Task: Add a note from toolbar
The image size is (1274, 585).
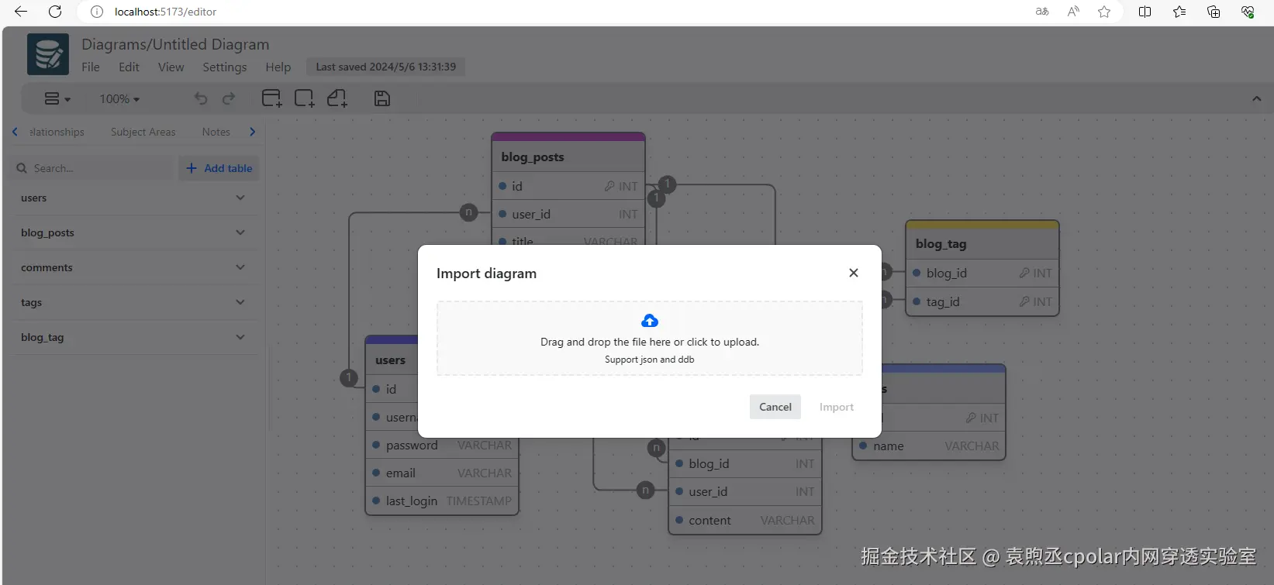Action: pyautogui.click(x=337, y=98)
